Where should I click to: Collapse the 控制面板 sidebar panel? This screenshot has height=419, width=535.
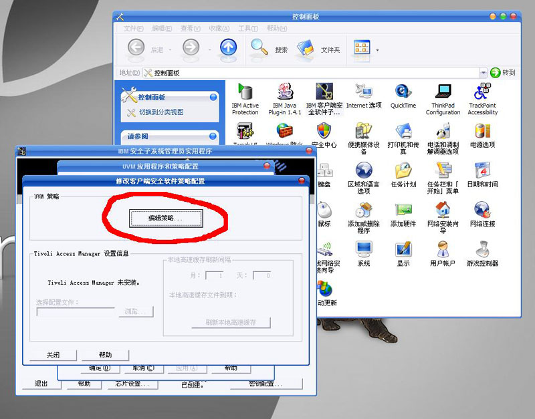coord(213,97)
